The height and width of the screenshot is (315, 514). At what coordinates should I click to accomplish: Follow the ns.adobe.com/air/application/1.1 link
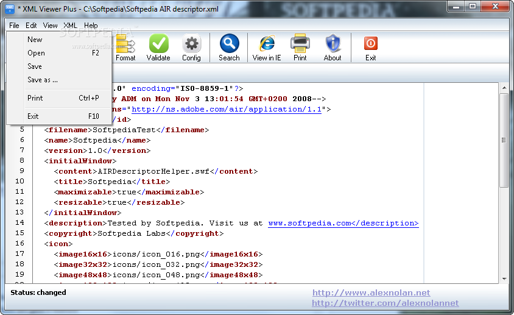tap(227, 109)
